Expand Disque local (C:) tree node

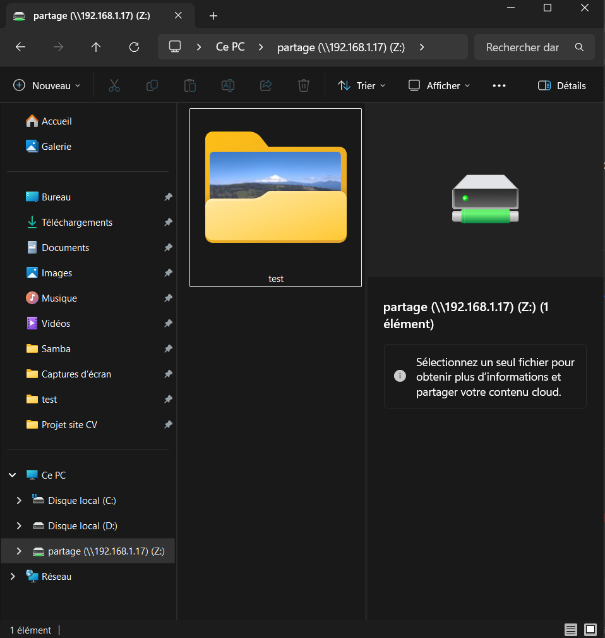tap(19, 500)
